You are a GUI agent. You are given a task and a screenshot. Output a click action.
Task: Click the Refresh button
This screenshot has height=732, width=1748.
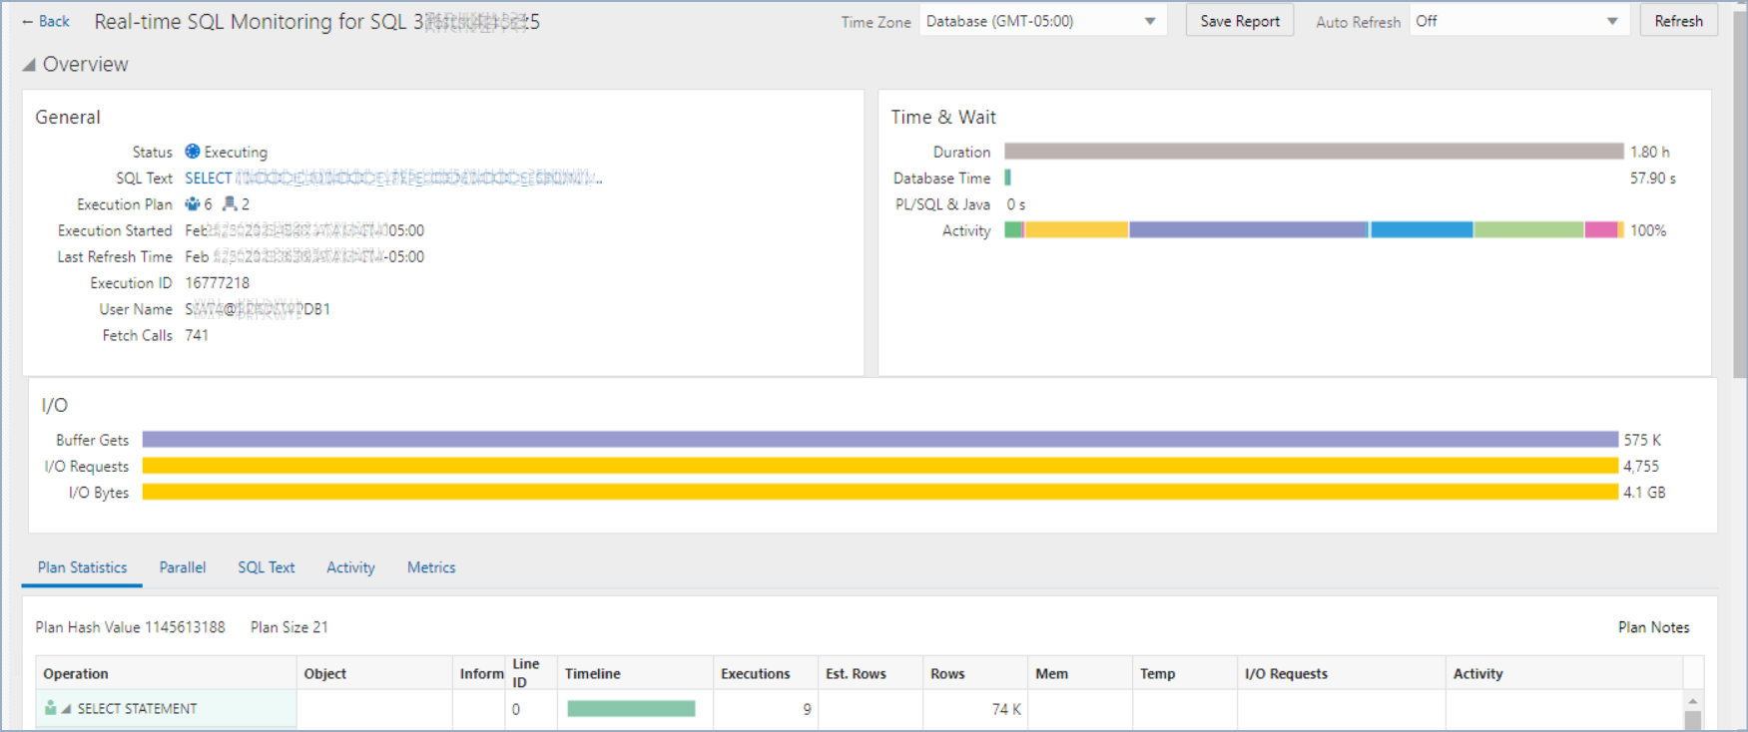1678,21
